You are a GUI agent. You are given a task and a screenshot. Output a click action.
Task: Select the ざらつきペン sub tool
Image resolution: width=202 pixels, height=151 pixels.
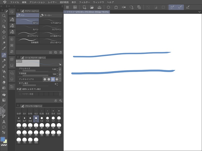[50, 41]
